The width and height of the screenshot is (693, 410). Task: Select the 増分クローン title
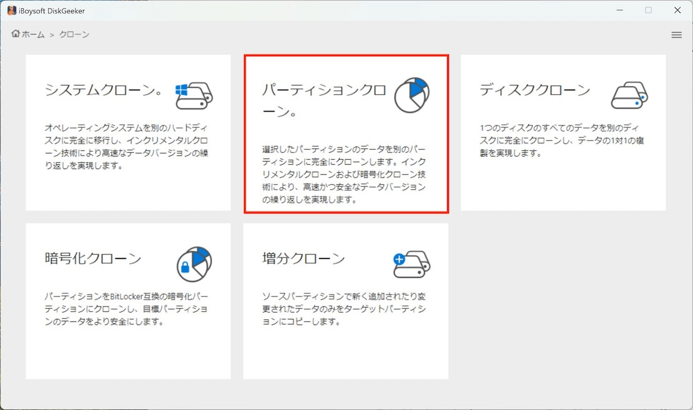tap(303, 258)
